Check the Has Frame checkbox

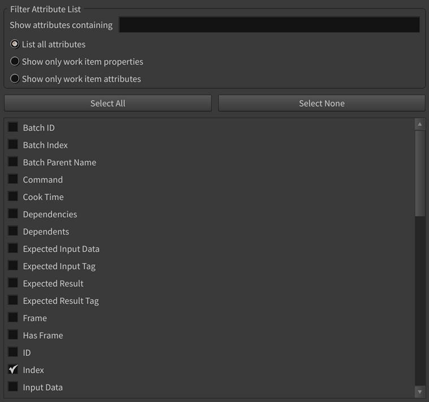pyautogui.click(x=13, y=335)
